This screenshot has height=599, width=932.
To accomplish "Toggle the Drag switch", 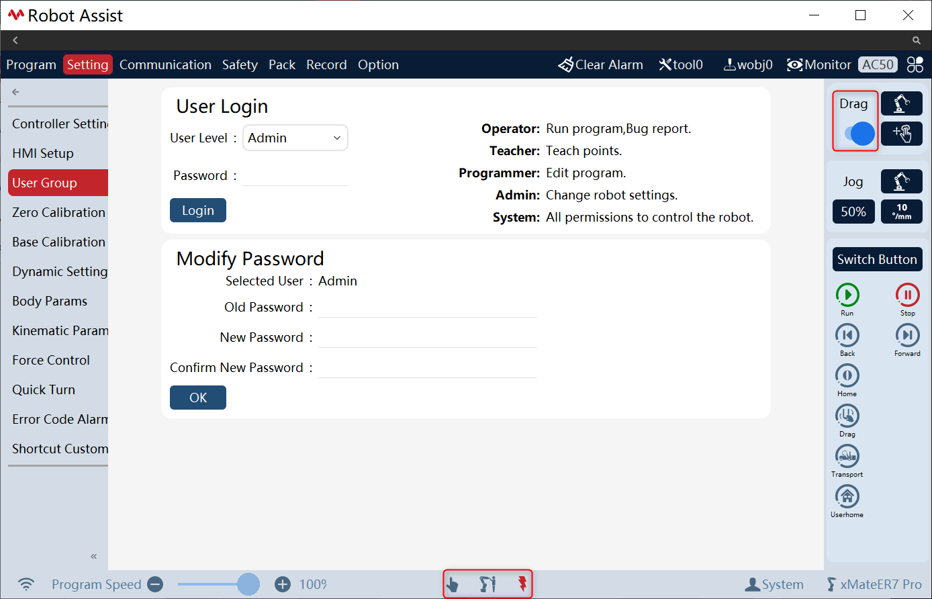I will tap(860, 134).
